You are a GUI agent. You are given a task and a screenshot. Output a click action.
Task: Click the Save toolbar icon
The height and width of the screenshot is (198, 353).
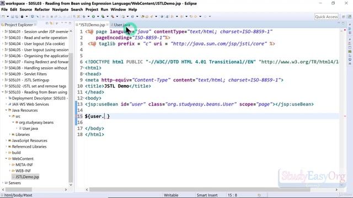click(x=13, y=16)
